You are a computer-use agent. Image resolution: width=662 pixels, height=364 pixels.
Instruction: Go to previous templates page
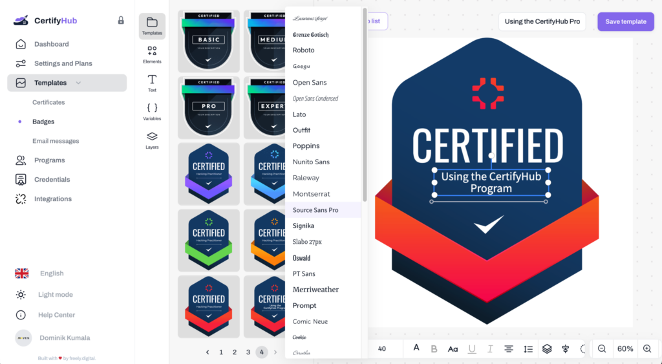point(208,352)
